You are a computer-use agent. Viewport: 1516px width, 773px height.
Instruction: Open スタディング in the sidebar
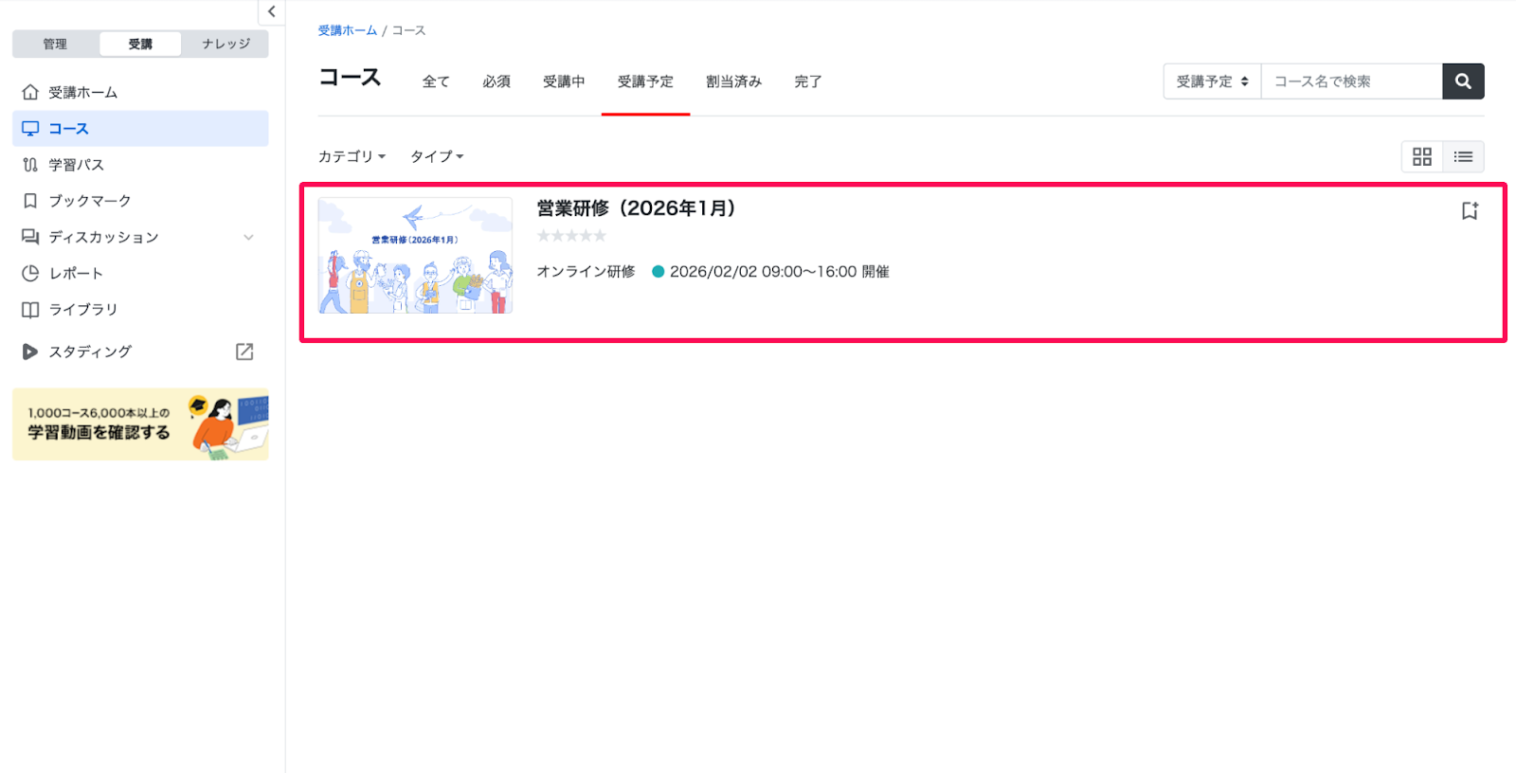140,351
